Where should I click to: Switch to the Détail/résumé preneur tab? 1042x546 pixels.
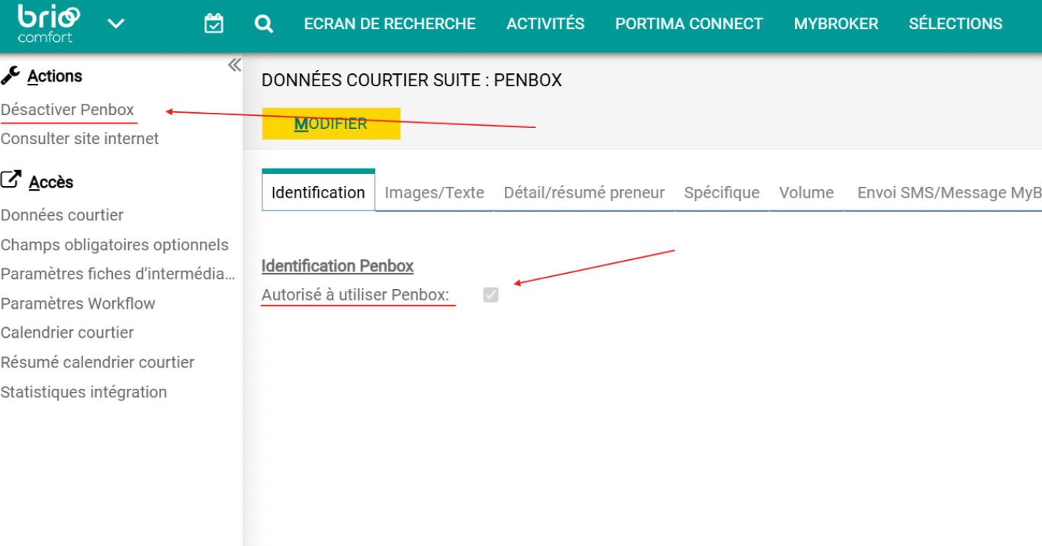coord(584,192)
